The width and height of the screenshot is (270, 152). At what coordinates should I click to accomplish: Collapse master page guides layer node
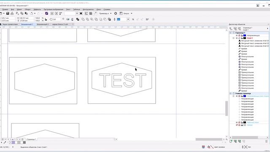tap(234, 96)
